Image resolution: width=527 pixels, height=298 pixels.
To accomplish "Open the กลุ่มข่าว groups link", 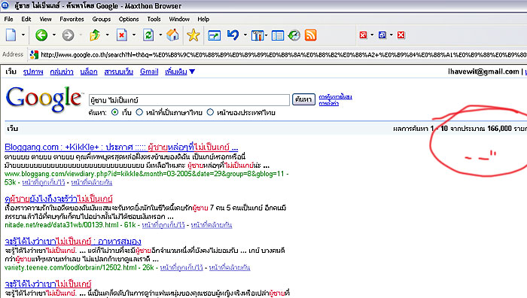I will (62, 71).
